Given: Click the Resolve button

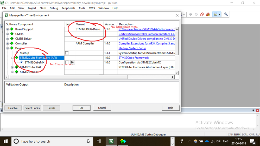Looking at the screenshot, I should (x=13, y=108).
